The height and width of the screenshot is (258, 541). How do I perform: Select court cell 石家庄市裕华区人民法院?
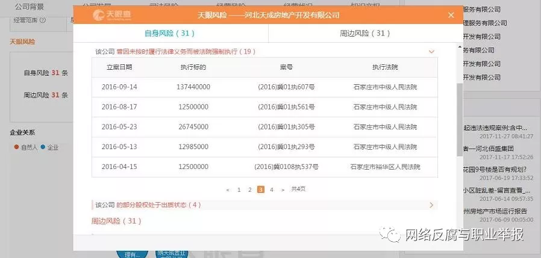pyautogui.click(x=385, y=167)
